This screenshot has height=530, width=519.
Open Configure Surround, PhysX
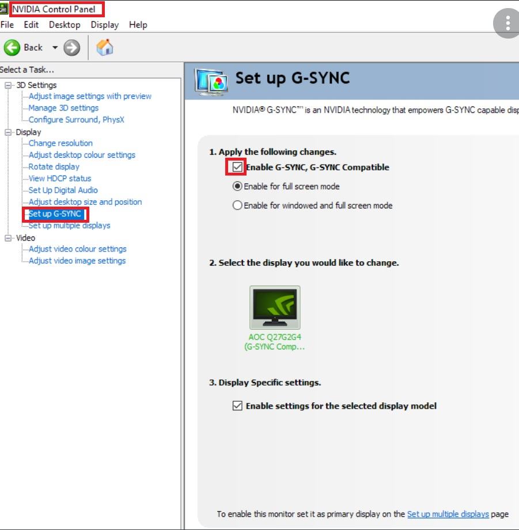(77, 120)
